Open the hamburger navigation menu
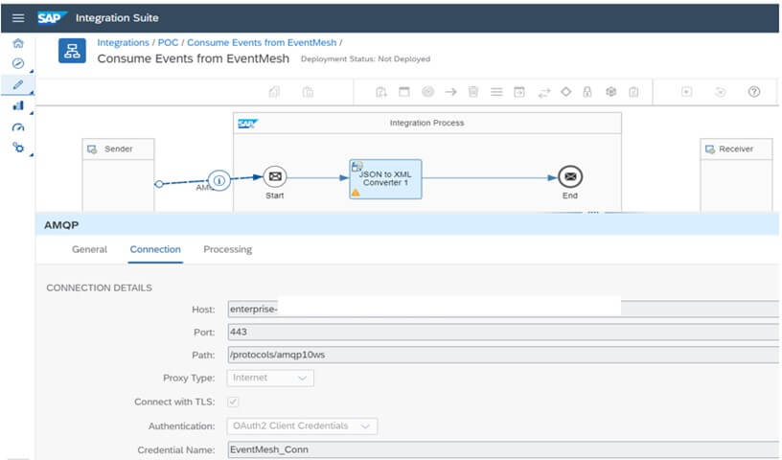The image size is (782, 460). (x=18, y=18)
